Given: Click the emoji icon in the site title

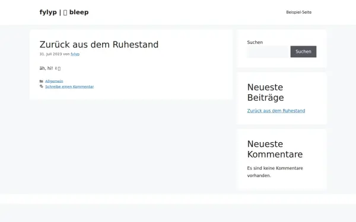Looking at the screenshot, I should click(x=65, y=12).
